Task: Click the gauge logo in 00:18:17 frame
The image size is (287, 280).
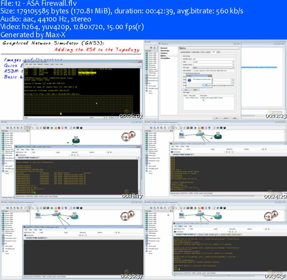Action: 128,136
